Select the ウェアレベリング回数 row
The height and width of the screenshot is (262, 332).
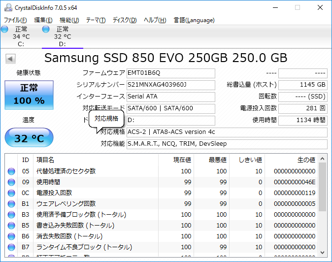(x=161, y=203)
